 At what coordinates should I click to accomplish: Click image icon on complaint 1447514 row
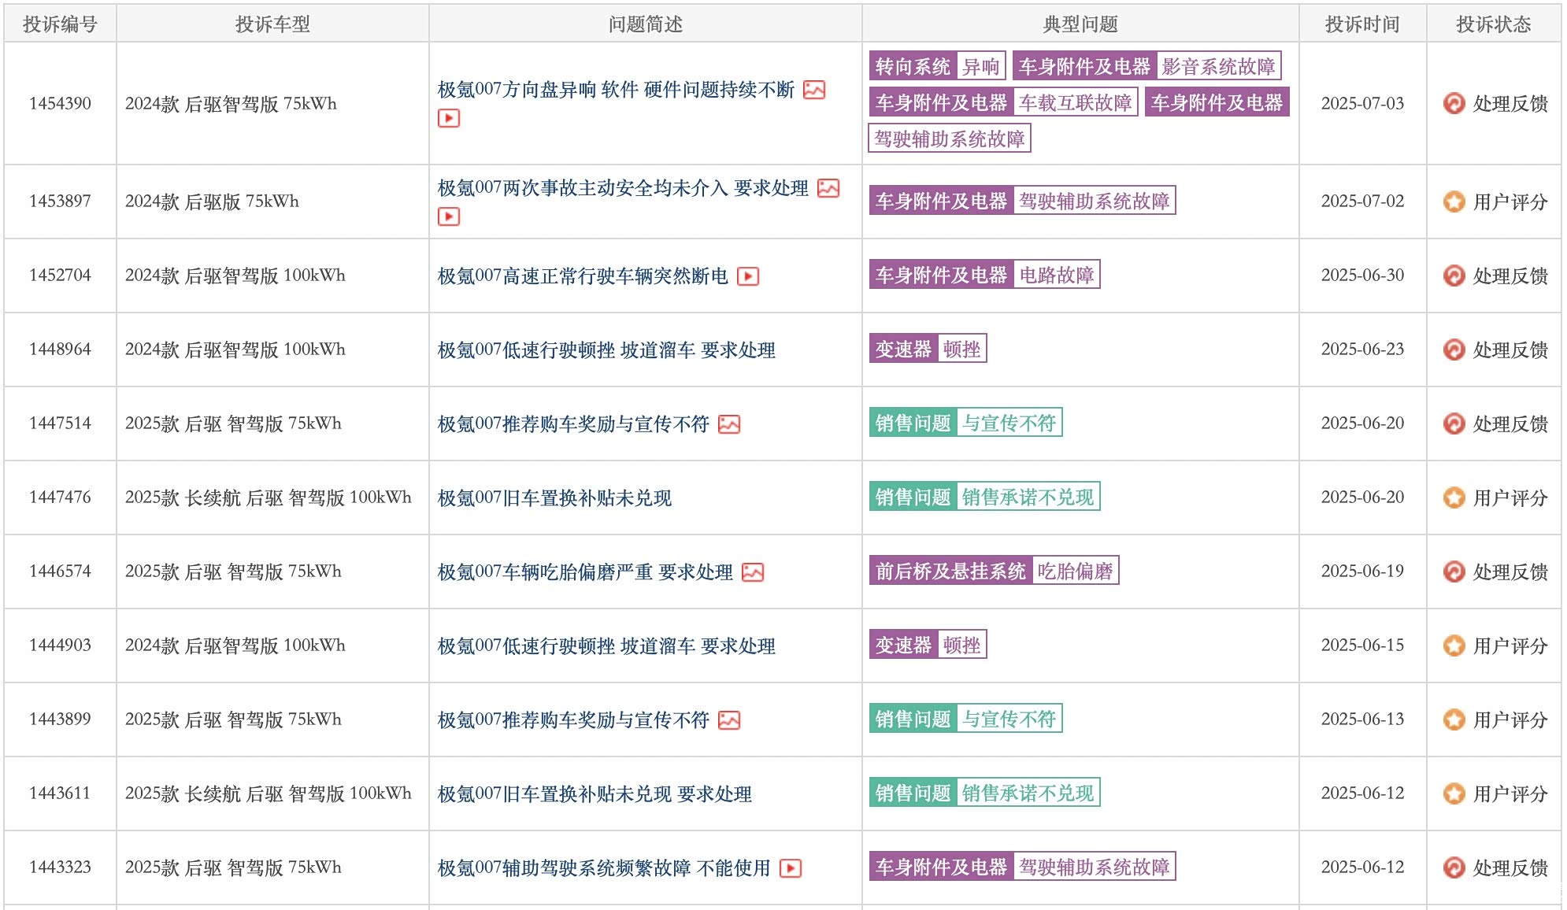(x=729, y=424)
